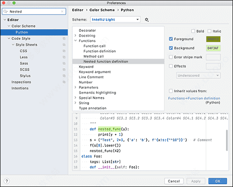Click the Cancel button

(x=174, y=181)
